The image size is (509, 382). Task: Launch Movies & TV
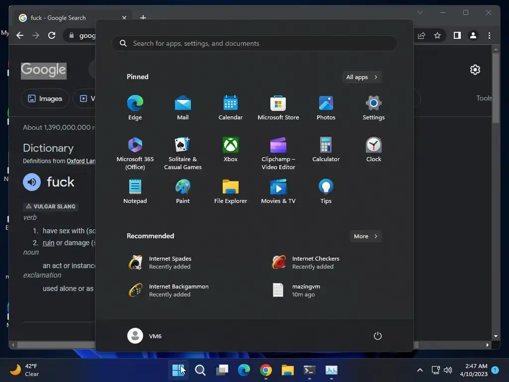click(x=278, y=191)
